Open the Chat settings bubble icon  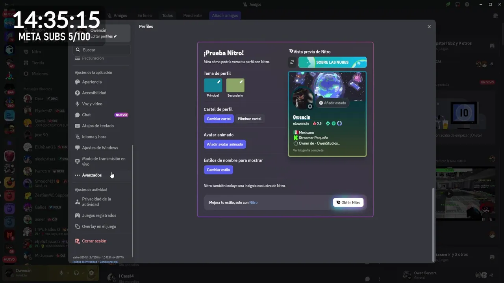pyautogui.click(x=78, y=115)
